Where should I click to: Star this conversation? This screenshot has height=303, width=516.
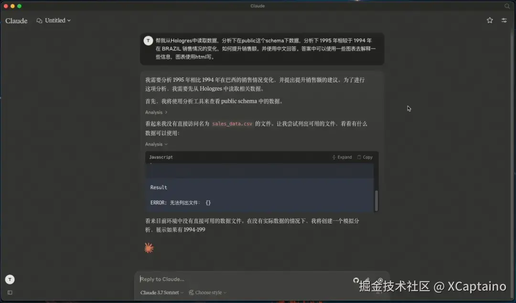pos(490,21)
